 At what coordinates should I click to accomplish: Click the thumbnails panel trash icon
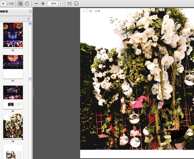(x=28, y=19)
